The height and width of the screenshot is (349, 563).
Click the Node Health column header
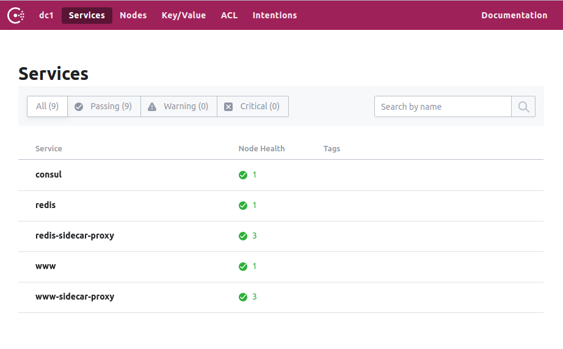click(262, 148)
